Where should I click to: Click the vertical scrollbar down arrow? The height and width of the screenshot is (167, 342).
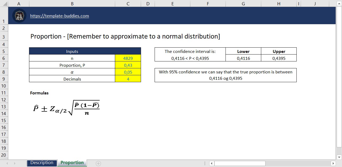[x=339, y=157]
